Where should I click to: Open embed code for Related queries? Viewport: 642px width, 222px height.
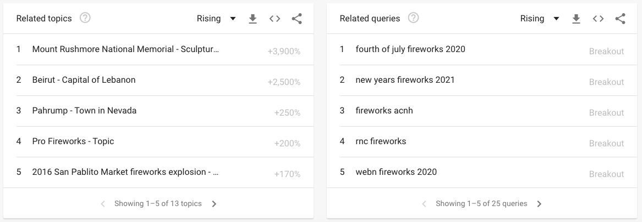point(598,19)
